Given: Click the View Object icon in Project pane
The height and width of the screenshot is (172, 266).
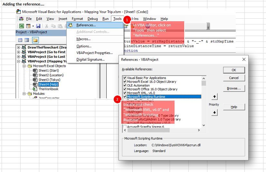Looking at the screenshot, I should [x=27, y=40].
